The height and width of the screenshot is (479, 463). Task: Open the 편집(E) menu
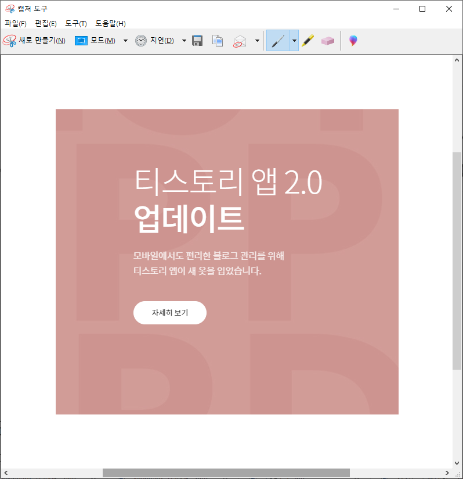[46, 23]
